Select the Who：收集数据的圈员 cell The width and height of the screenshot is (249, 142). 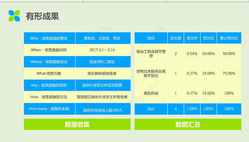tap(49, 38)
